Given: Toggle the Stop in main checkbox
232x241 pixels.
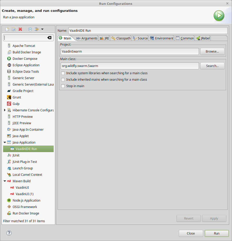Looking at the screenshot, I should tap(63, 86).
